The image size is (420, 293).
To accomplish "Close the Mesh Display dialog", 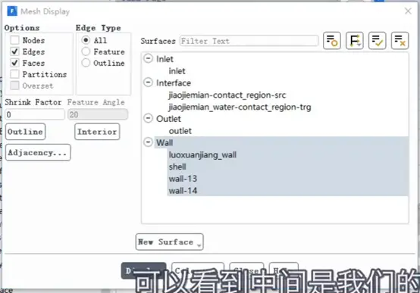I will pyautogui.click(x=408, y=11).
